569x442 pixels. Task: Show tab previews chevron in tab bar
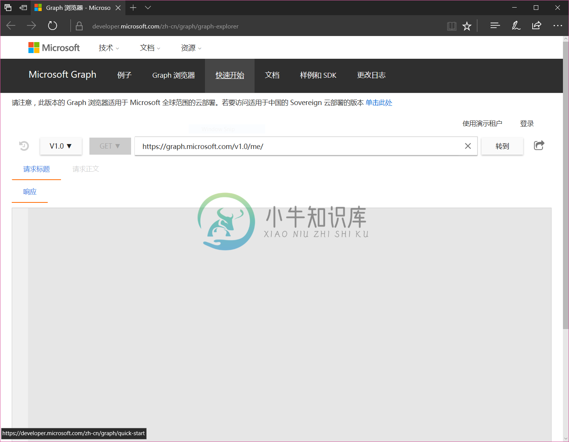148,8
